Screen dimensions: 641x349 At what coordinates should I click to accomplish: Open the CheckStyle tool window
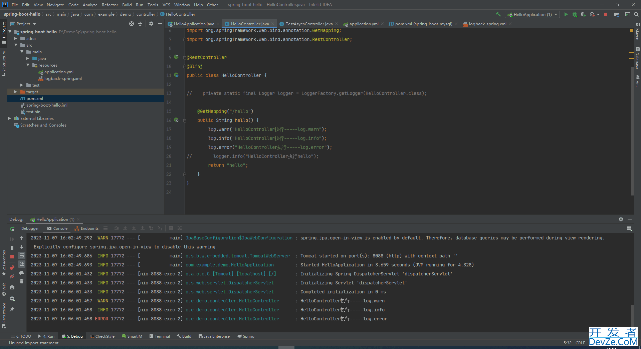click(102, 336)
